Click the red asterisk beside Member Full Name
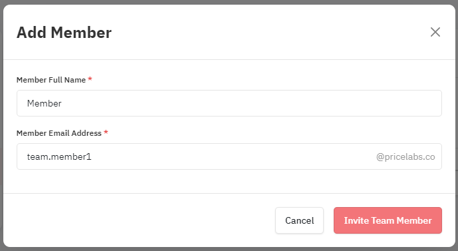Screen dimensions: 458x251 [90, 79]
